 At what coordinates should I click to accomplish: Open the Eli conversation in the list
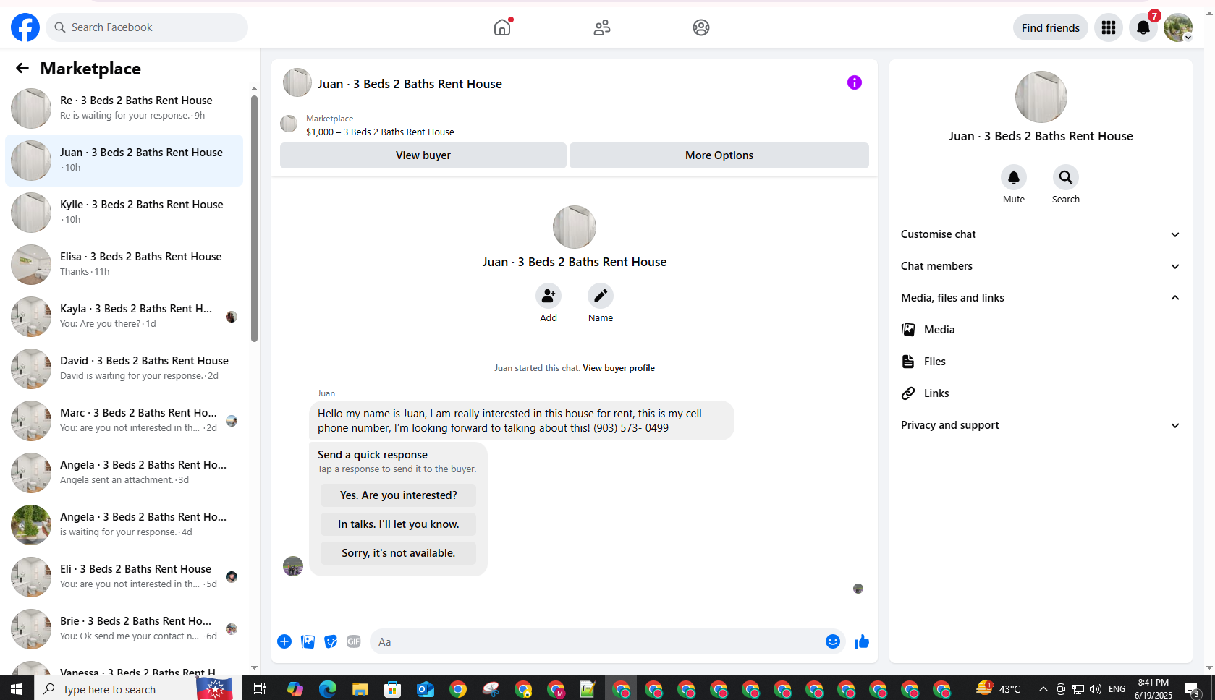point(124,577)
